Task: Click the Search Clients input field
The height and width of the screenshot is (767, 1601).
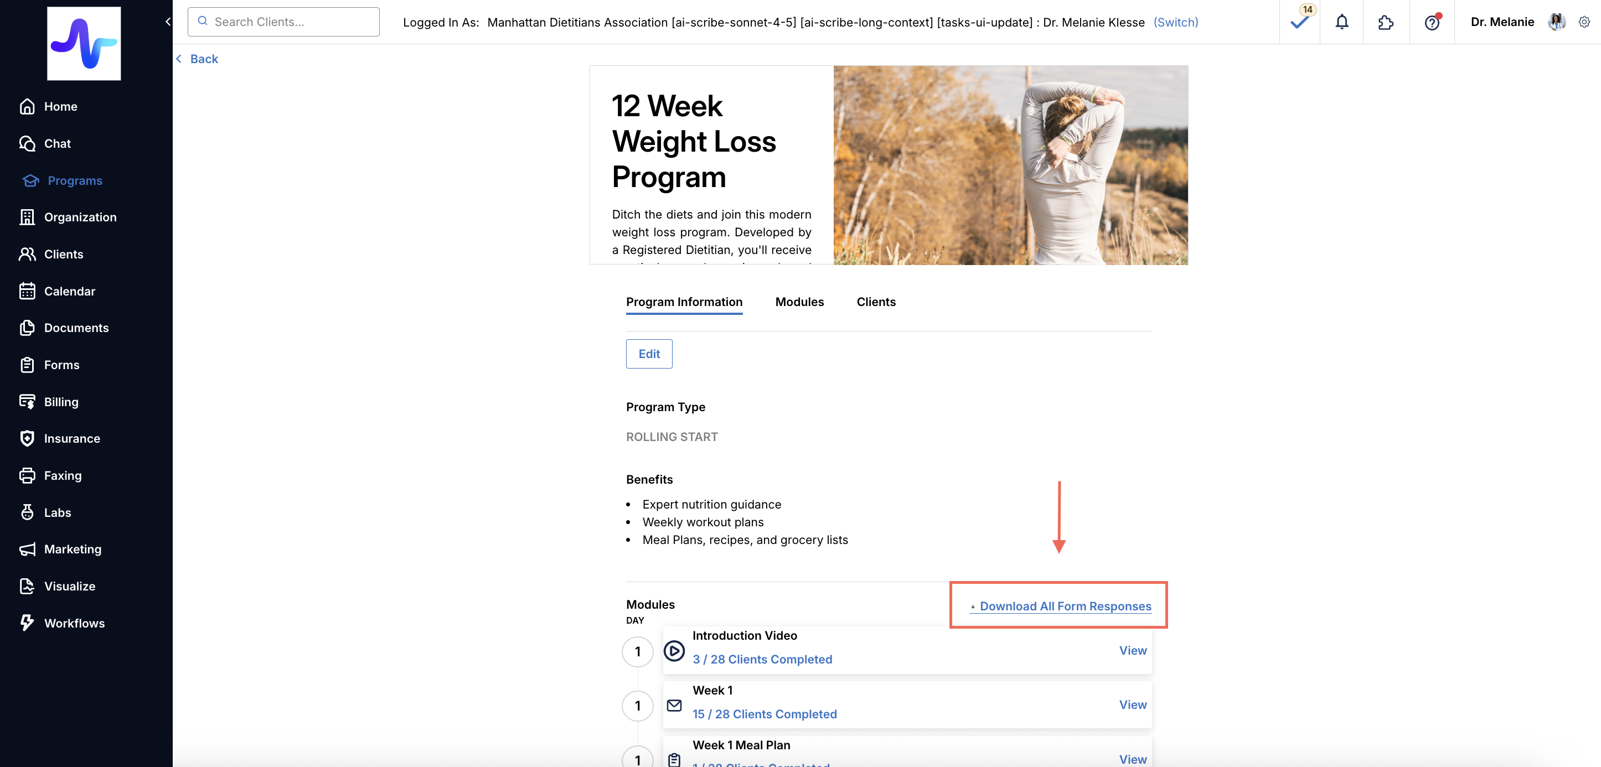Action: point(283,22)
